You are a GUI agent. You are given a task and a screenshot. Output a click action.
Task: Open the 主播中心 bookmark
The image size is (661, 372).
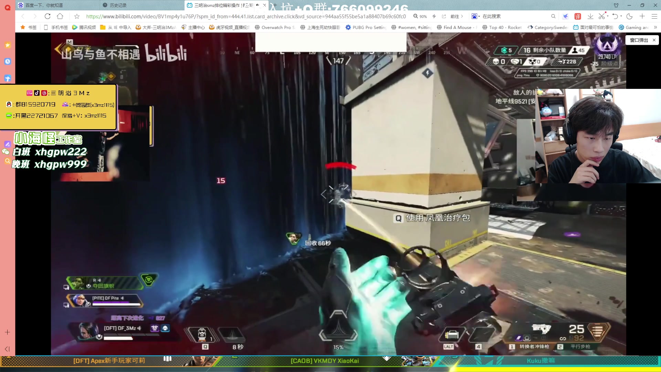tap(193, 27)
